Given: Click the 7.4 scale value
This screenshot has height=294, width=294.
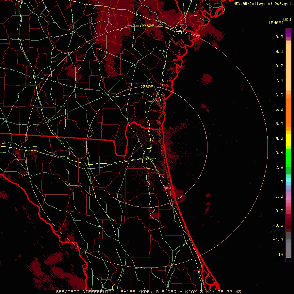Looking at the screenshot, I should point(279,80).
